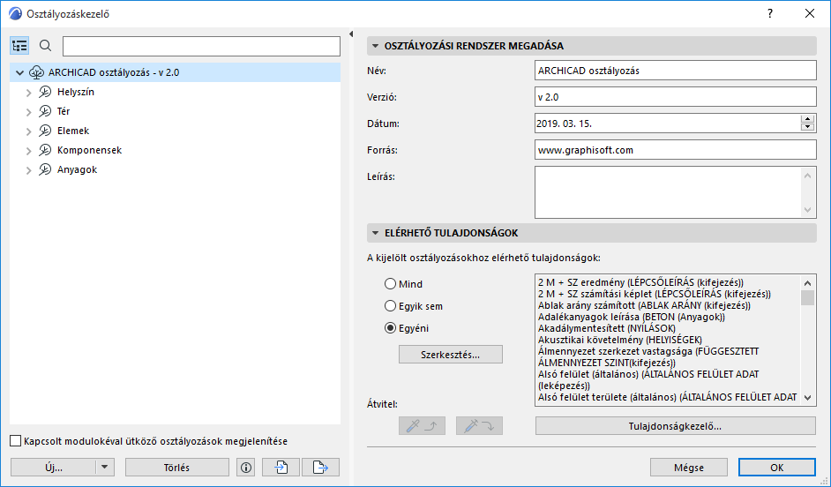Collapse the left panel with the arrow
The width and height of the screenshot is (831, 487).
(351, 34)
